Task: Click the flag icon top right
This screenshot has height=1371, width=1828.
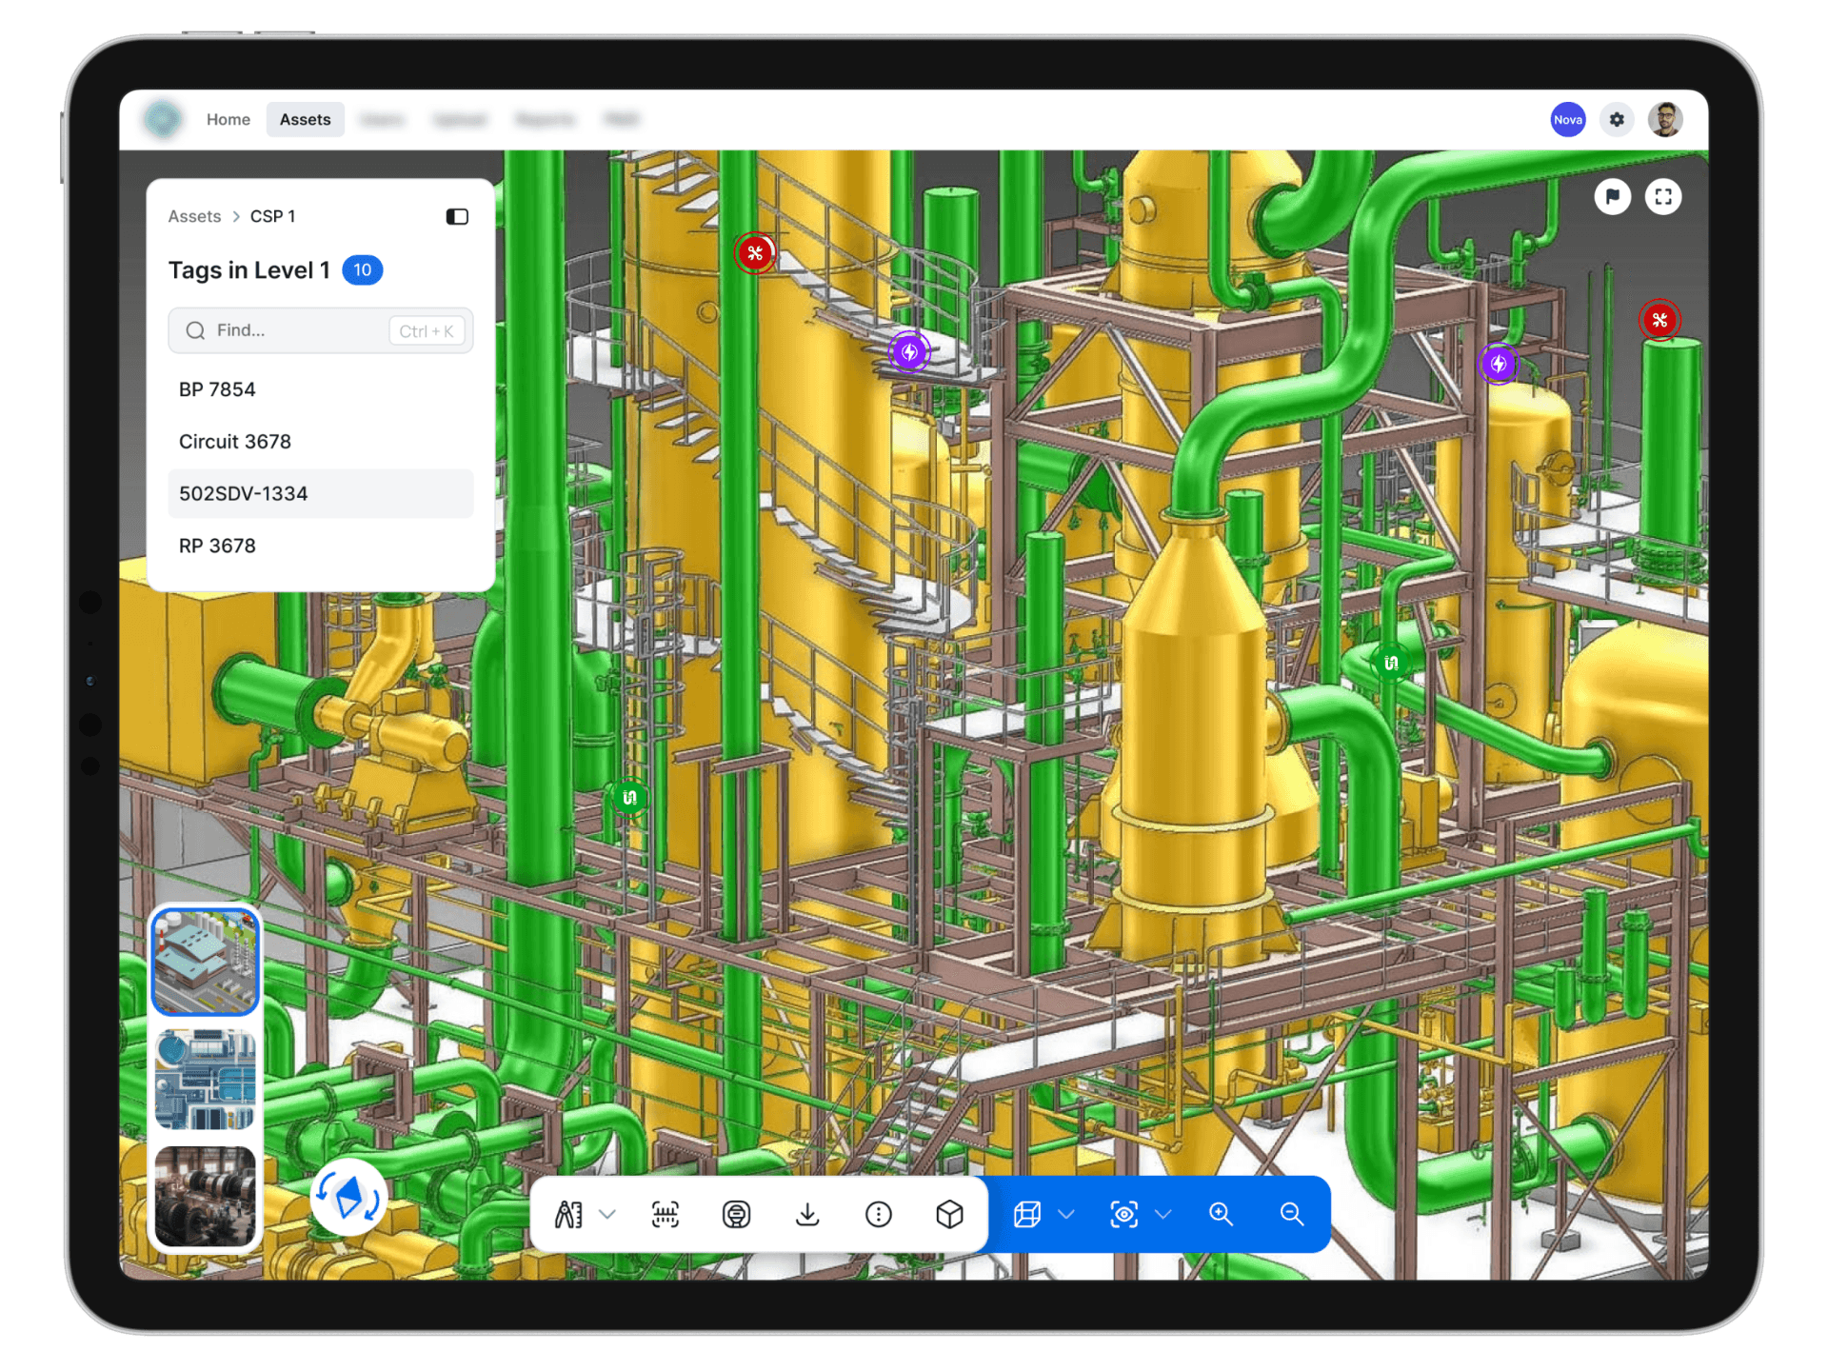Action: click(1612, 197)
